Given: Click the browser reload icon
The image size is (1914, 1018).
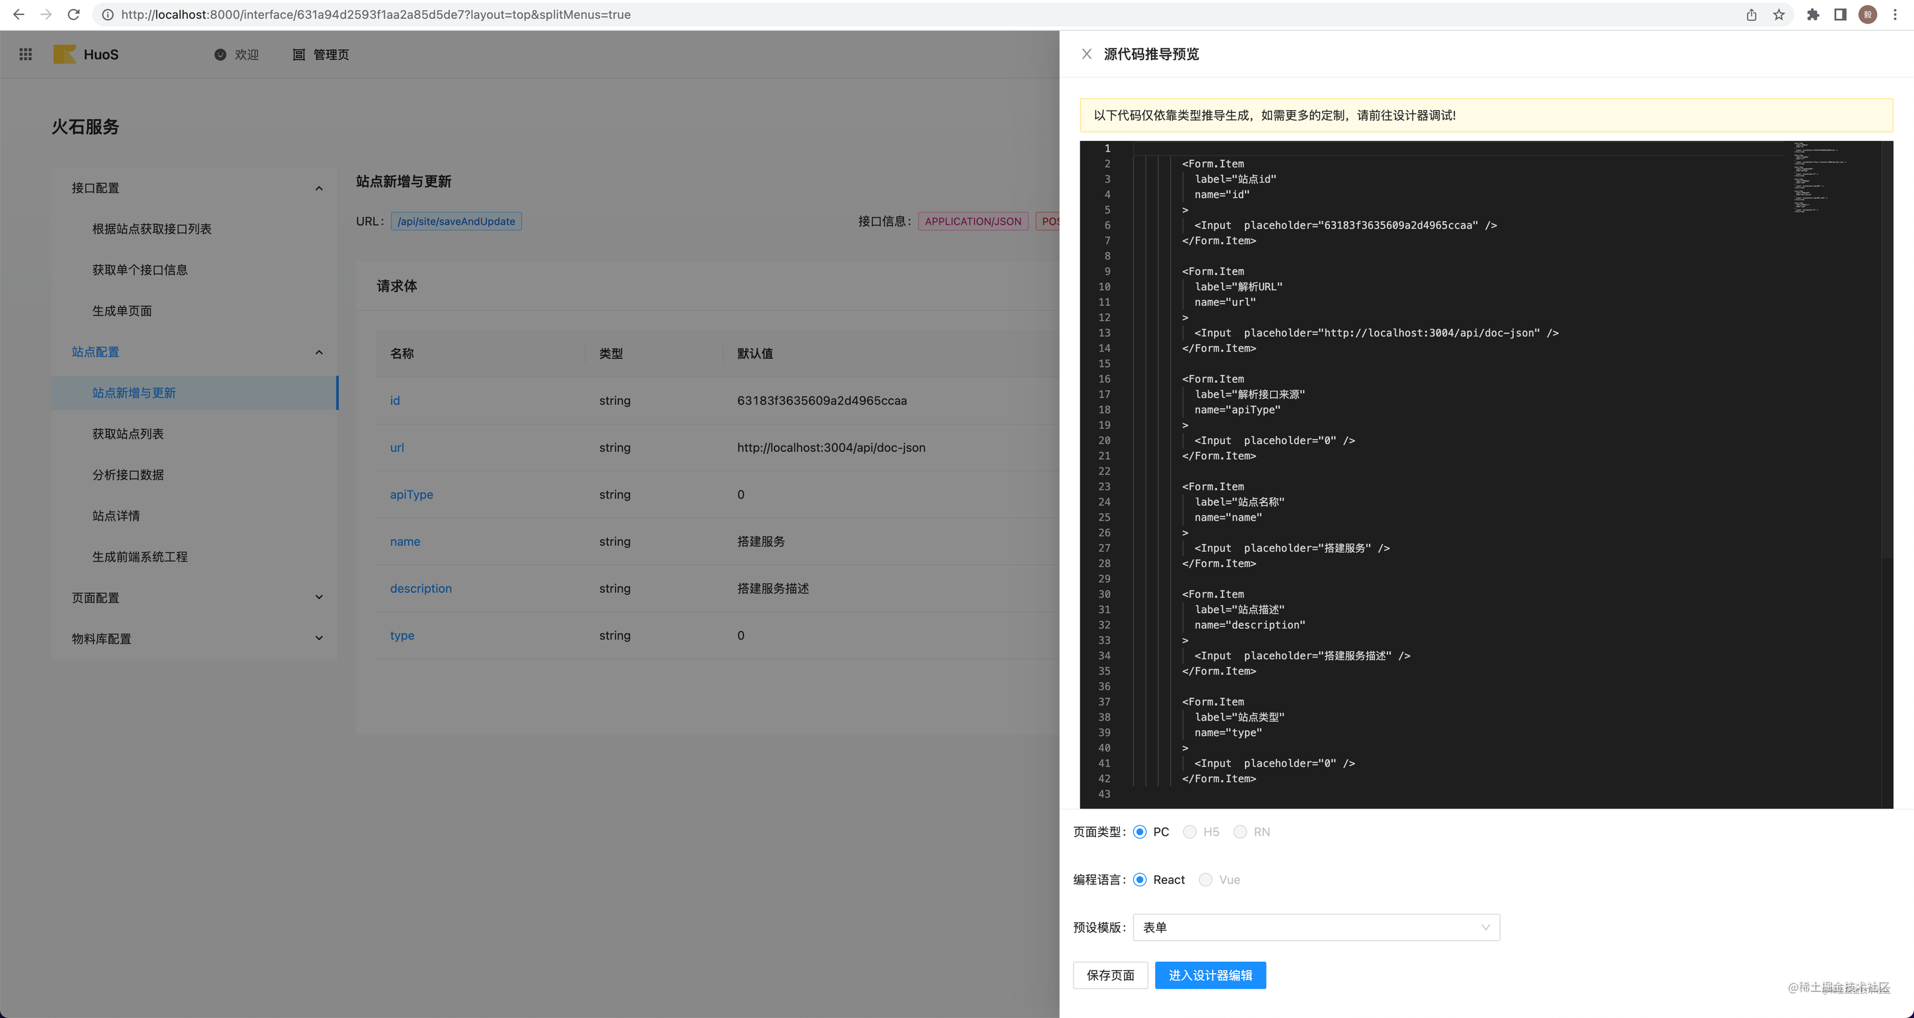Looking at the screenshot, I should coord(73,14).
